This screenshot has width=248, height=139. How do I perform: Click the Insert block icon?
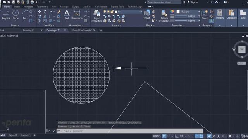(147, 15)
